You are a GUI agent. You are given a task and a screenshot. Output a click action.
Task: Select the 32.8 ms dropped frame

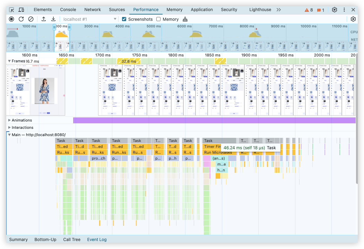(x=129, y=61)
